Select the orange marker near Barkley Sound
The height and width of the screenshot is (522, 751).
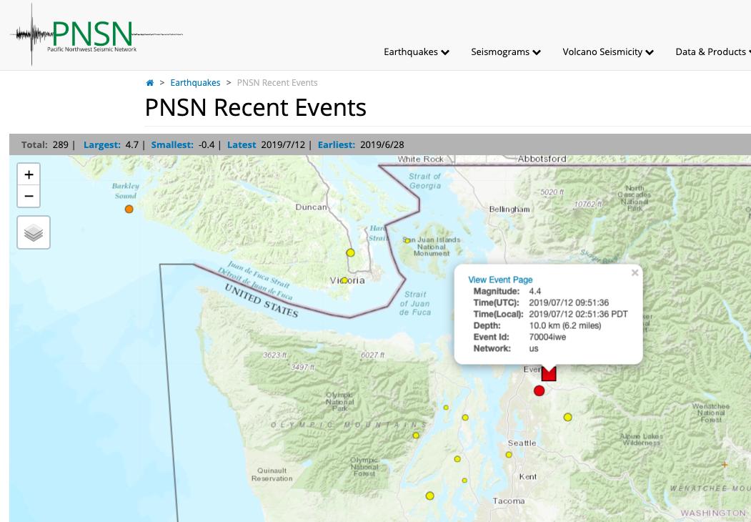point(129,209)
